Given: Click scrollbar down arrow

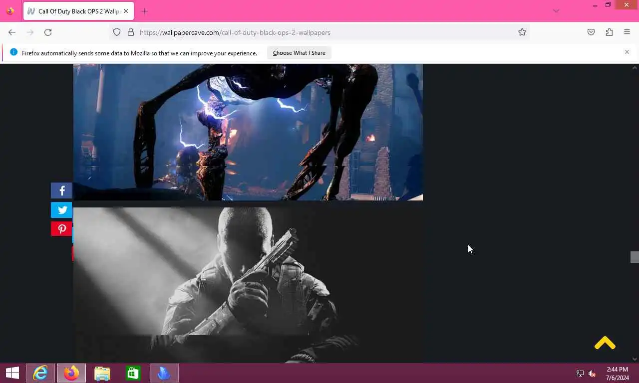Looking at the screenshot, I should click(x=635, y=359).
